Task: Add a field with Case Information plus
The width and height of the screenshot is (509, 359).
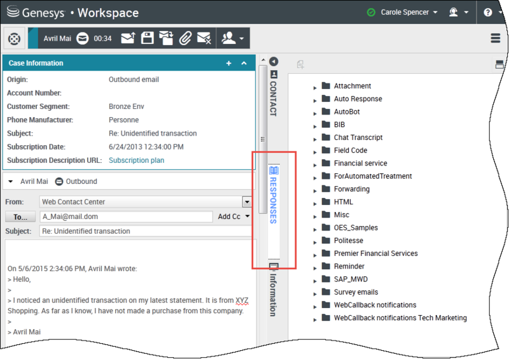Action: [229, 64]
